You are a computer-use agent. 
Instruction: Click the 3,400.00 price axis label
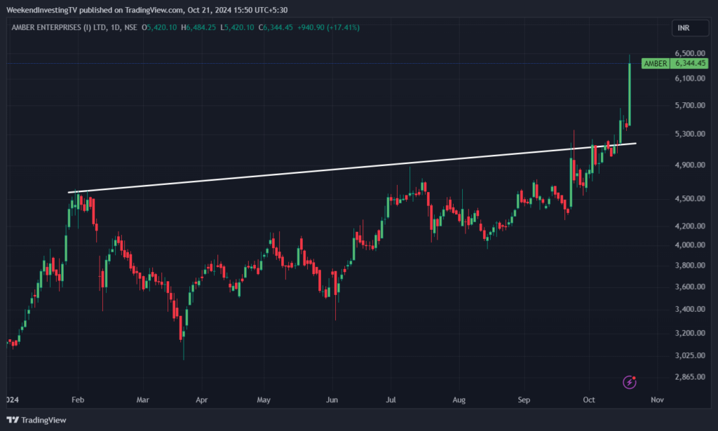click(690, 309)
